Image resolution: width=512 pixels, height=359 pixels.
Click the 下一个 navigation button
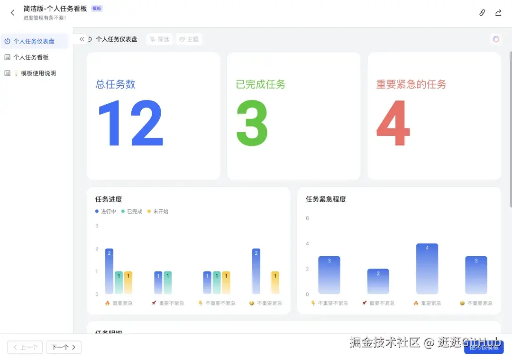(x=64, y=347)
